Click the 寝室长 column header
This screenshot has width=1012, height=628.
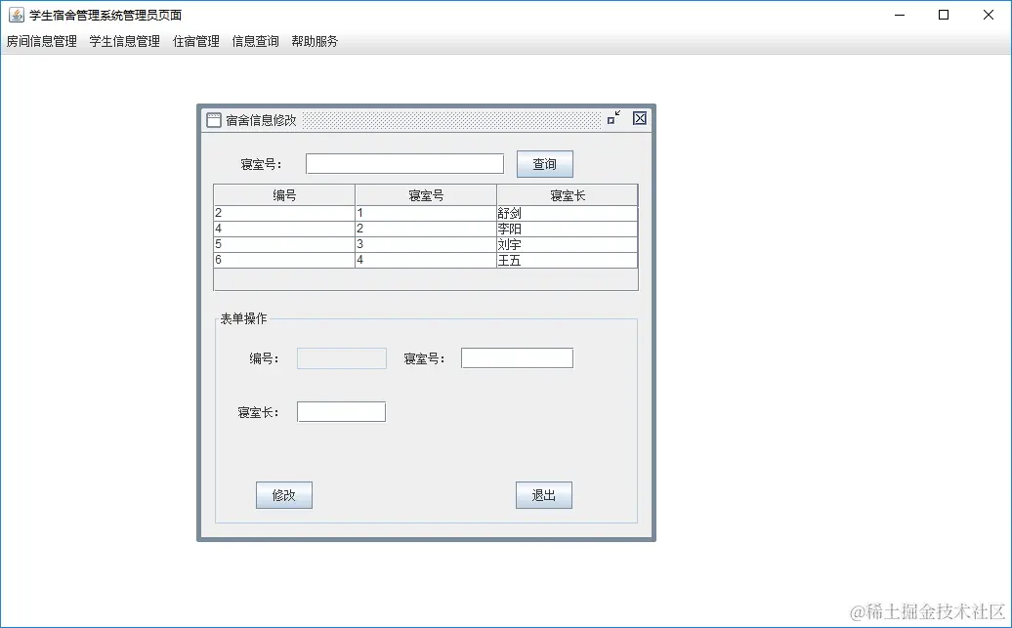[x=567, y=193]
